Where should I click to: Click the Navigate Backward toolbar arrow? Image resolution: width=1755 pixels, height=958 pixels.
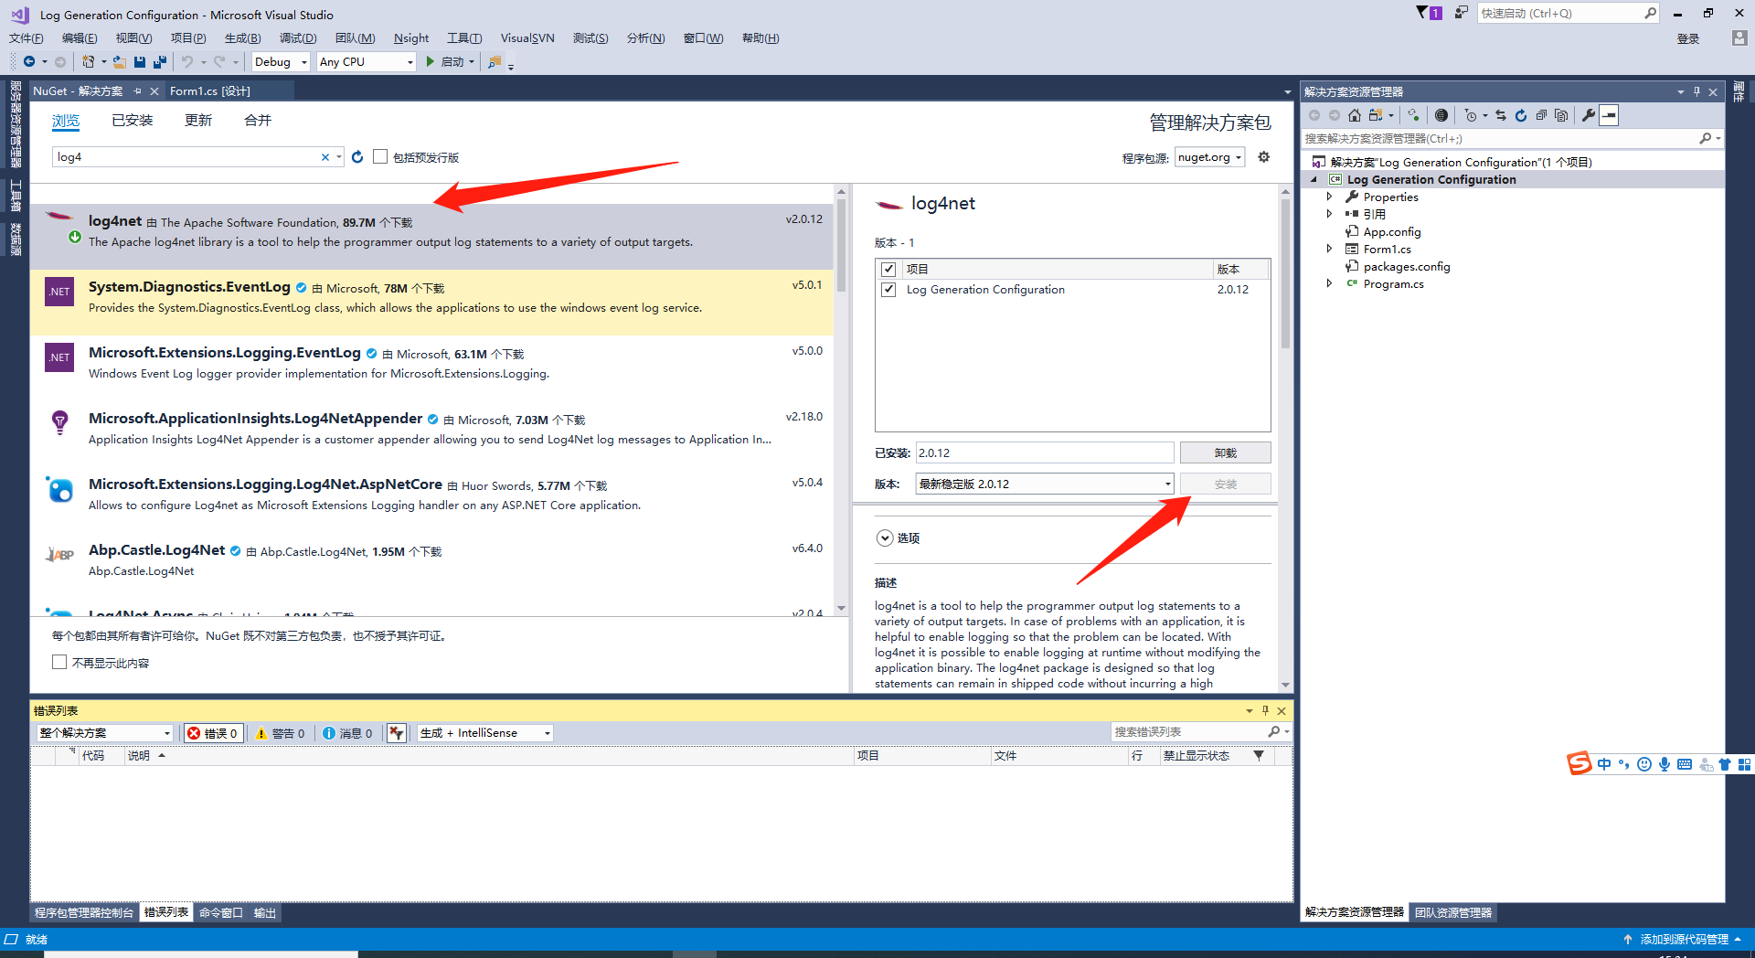click(x=29, y=61)
